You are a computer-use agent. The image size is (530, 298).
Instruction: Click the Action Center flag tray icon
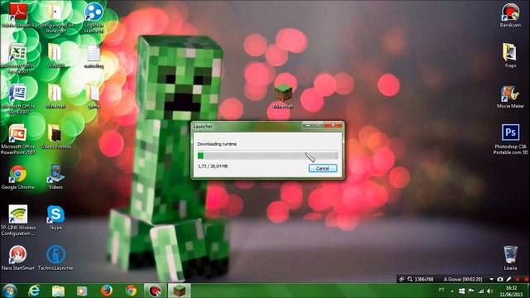471,291
